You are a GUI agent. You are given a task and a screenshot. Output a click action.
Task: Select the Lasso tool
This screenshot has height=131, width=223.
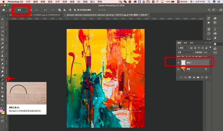coord(2,27)
